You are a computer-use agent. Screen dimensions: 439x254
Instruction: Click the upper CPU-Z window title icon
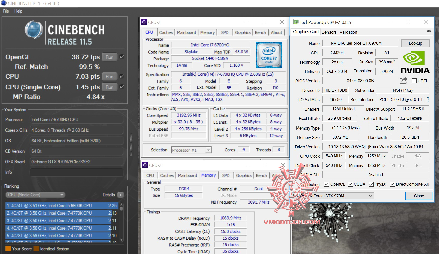pyautogui.click(x=144, y=22)
